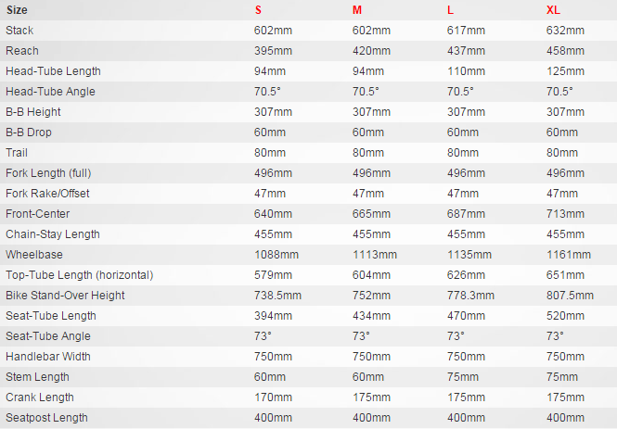Click the Handlebar Width row label
617x429 pixels.
coord(47,357)
